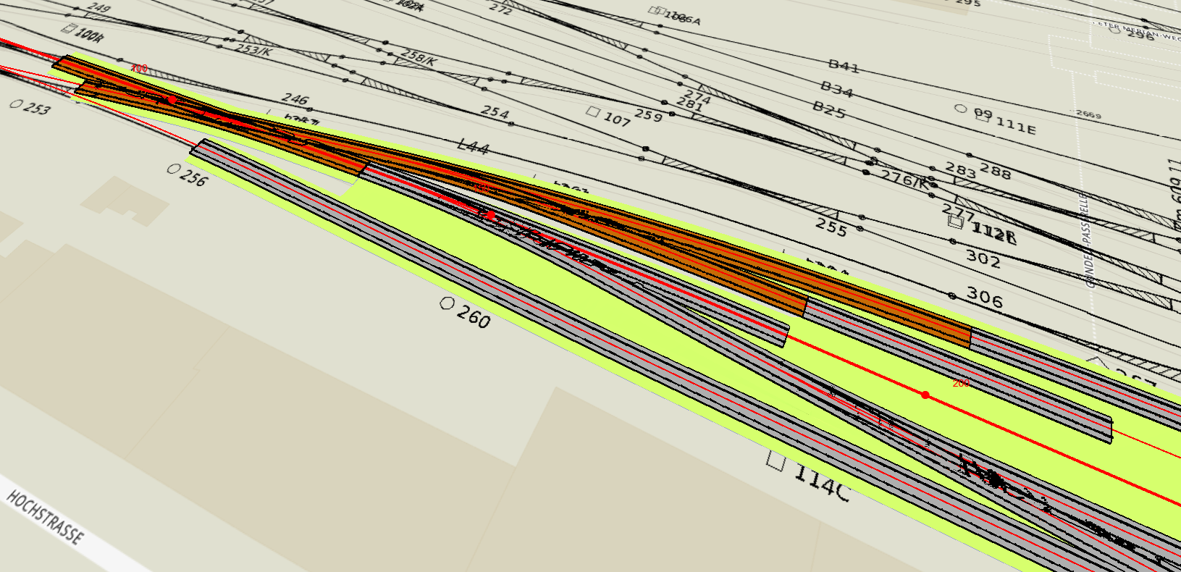1181x572 pixels.
Task: Click the B25 track label
Action: tap(829, 111)
